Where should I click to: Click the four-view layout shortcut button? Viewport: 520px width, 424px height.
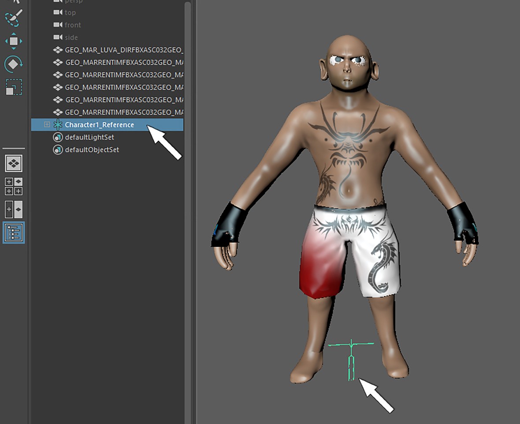pos(15,185)
